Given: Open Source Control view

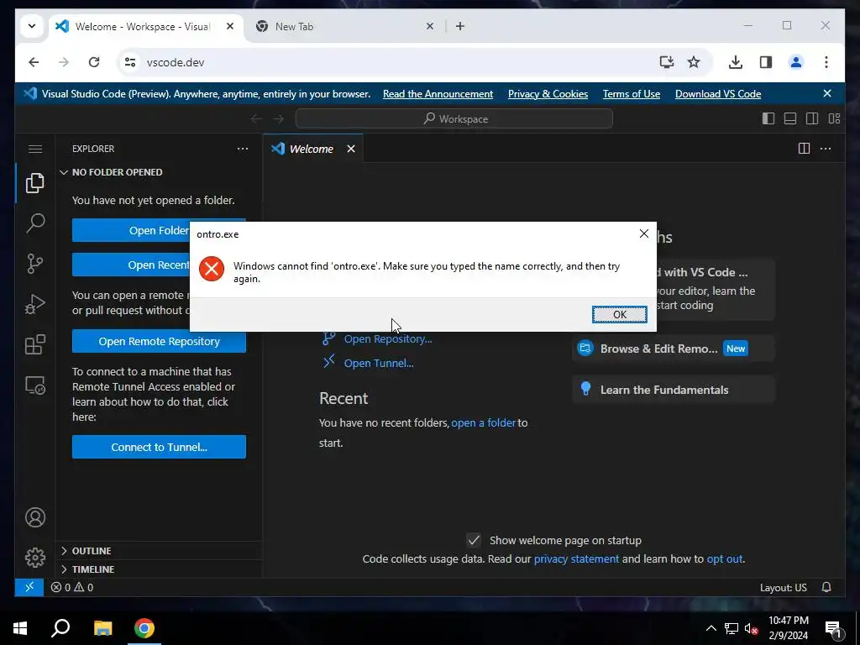Looking at the screenshot, I should pyautogui.click(x=35, y=263).
